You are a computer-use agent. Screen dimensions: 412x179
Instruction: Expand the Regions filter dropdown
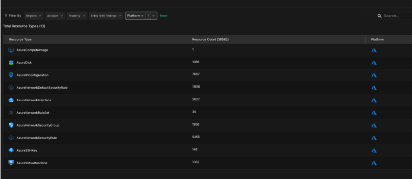pos(34,16)
